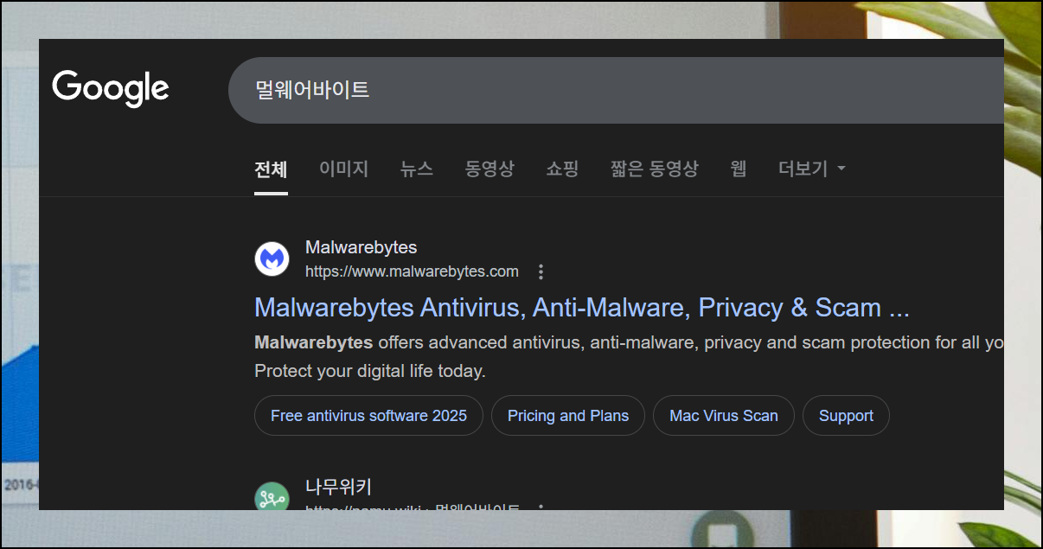Viewport: 1043px width, 549px height.
Task: Click the Google logo
Action: [x=111, y=89]
